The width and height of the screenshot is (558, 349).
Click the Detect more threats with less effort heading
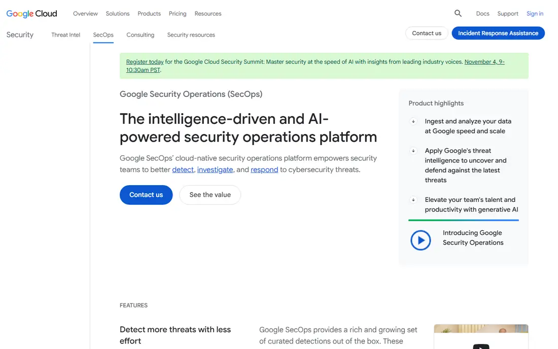(175, 335)
